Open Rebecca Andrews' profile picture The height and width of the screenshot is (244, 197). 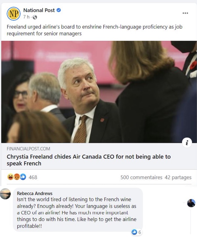[x=6, y=194]
